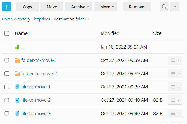Sort by the Name column header

click(21, 33)
